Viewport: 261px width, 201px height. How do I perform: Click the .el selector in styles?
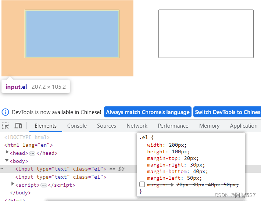tap(143, 138)
